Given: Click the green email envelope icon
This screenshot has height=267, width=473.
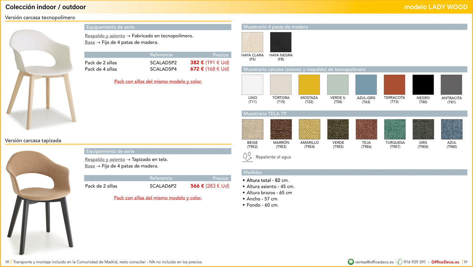Looking at the screenshot, I should (x=350, y=262).
